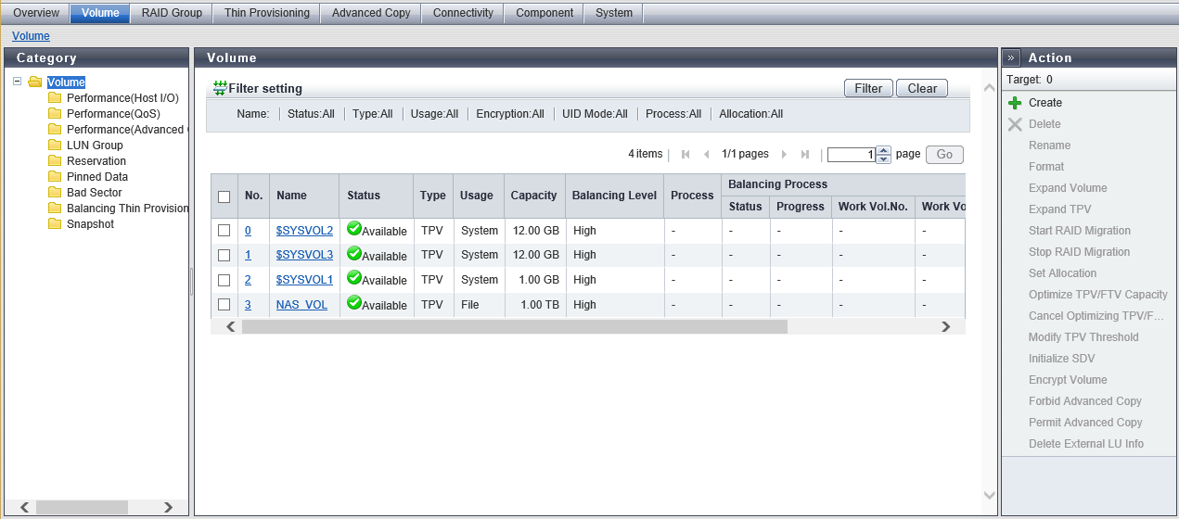Open the Bad Sector folder
This screenshot has width=1179, height=519.
pos(94,193)
